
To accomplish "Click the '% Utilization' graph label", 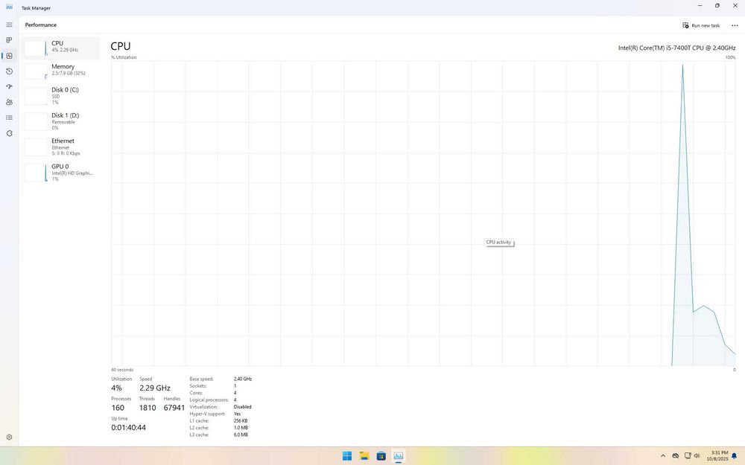I will click(x=124, y=57).
